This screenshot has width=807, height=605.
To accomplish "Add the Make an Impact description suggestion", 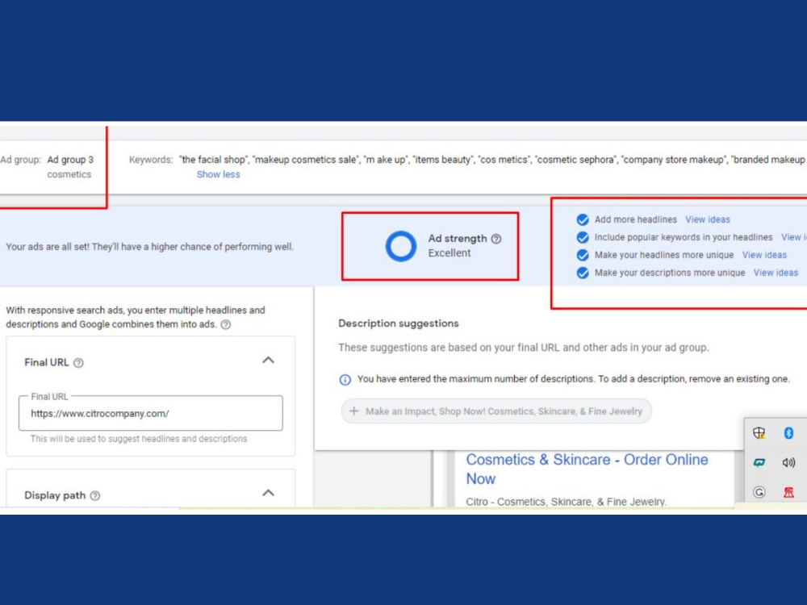I will point(496,411).
